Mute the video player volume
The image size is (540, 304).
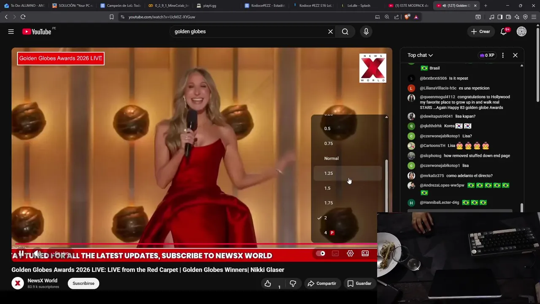[37, 253]
